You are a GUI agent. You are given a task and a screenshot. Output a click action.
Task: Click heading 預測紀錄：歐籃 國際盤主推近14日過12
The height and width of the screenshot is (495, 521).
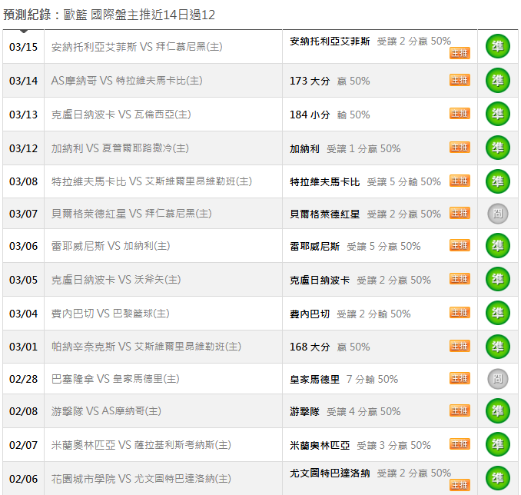tap(109, 15)
